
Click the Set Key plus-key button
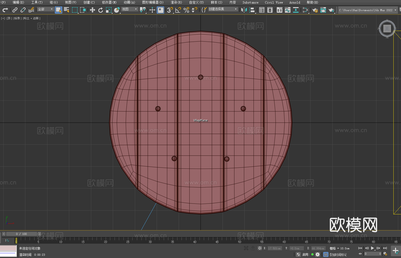tap(395, 251)
